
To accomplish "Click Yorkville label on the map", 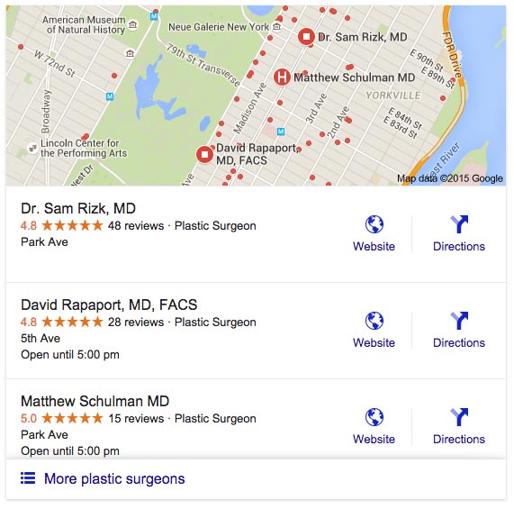I will [393, 95].
